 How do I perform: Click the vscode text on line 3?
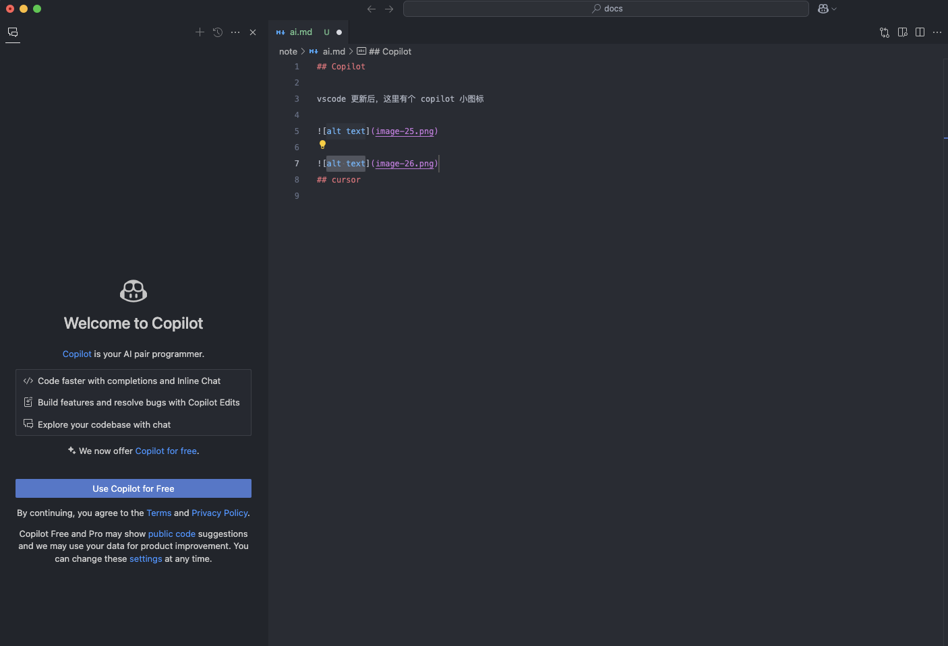(331, 99)
